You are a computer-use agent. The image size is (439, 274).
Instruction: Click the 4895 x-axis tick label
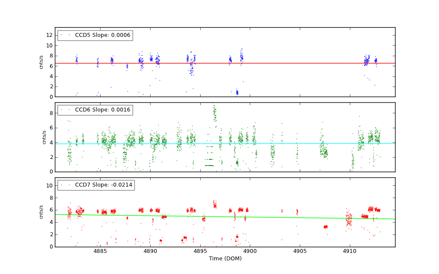coord(200,252)
